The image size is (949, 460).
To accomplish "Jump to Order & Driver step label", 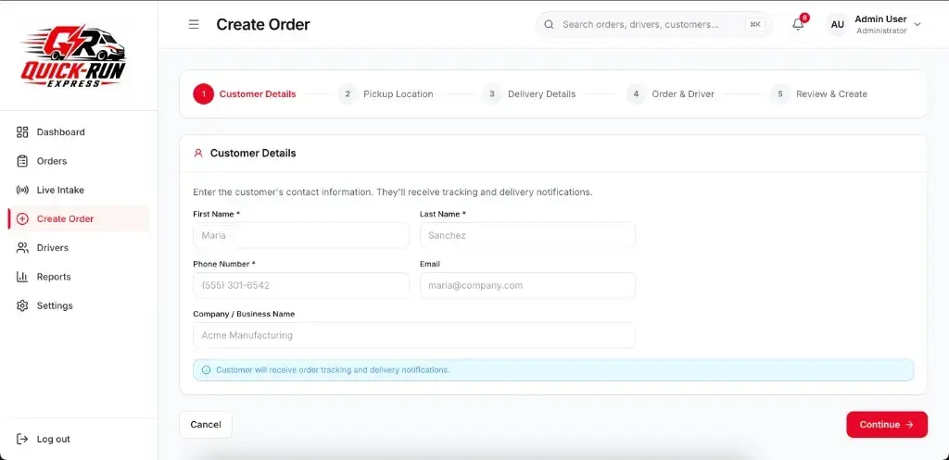I will (683, 94).
